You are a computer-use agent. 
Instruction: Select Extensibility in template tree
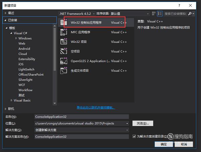(27, 59)
